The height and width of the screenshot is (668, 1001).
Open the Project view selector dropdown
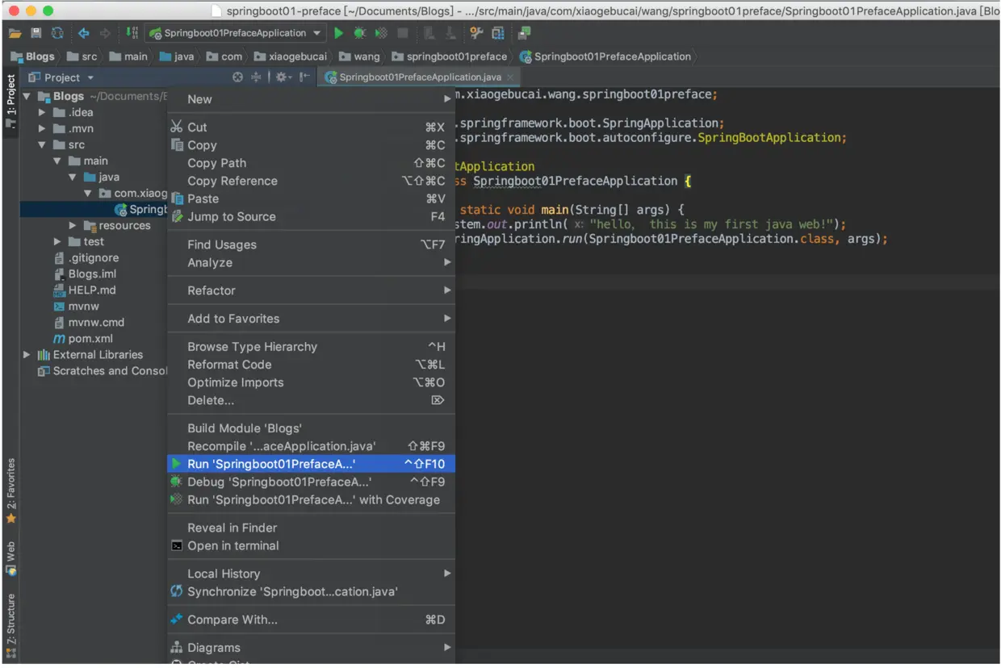pyautogui.click(x=61, y=77)
